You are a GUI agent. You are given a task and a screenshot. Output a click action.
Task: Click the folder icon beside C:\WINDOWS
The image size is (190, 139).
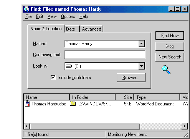73,103
